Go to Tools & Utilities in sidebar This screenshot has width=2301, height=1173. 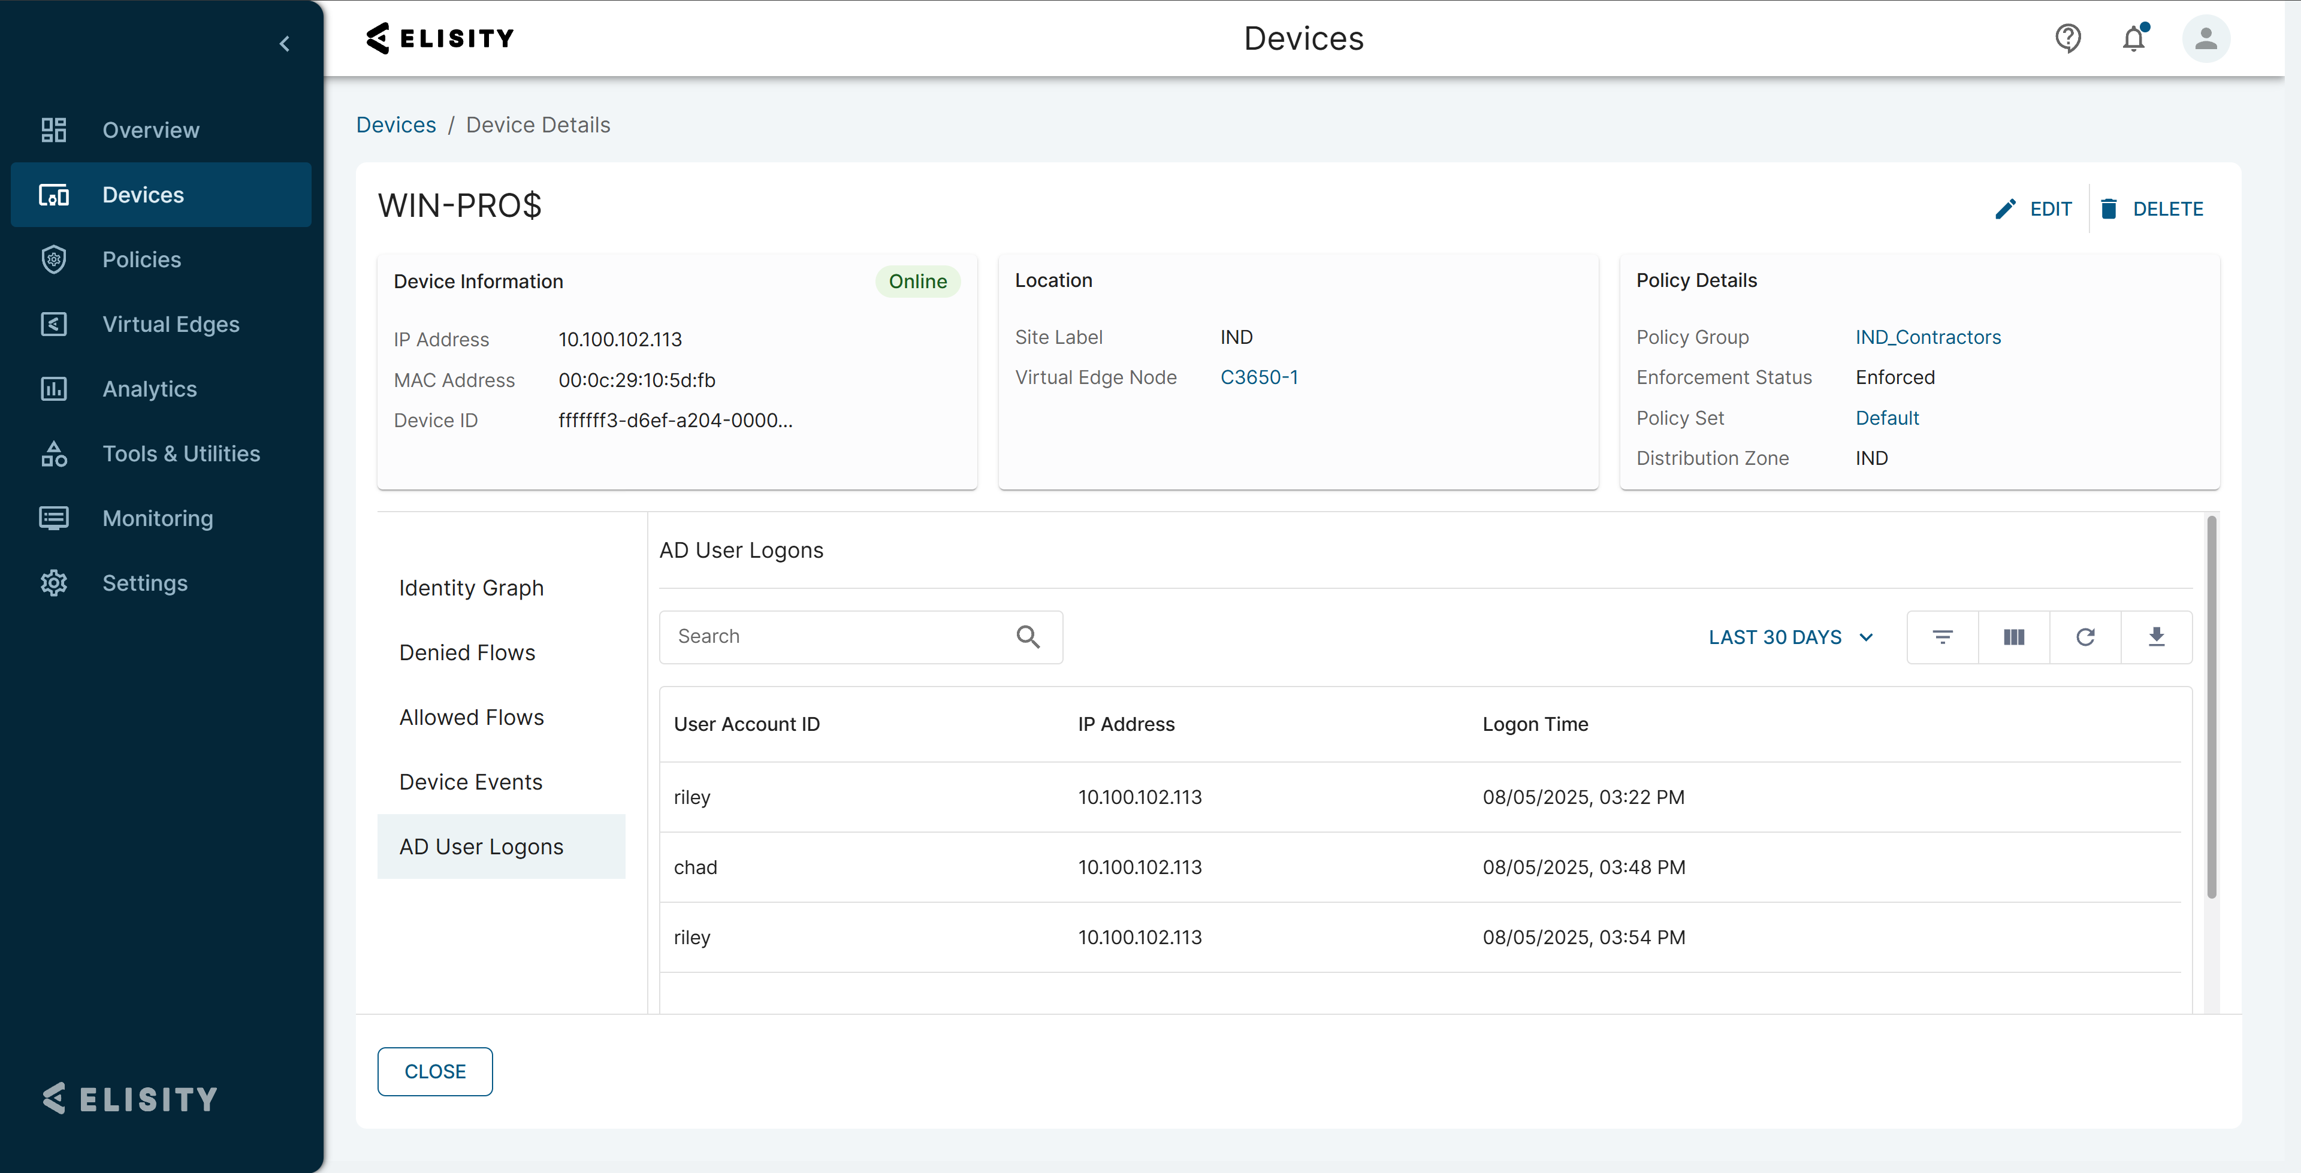(x=182, y=454)
